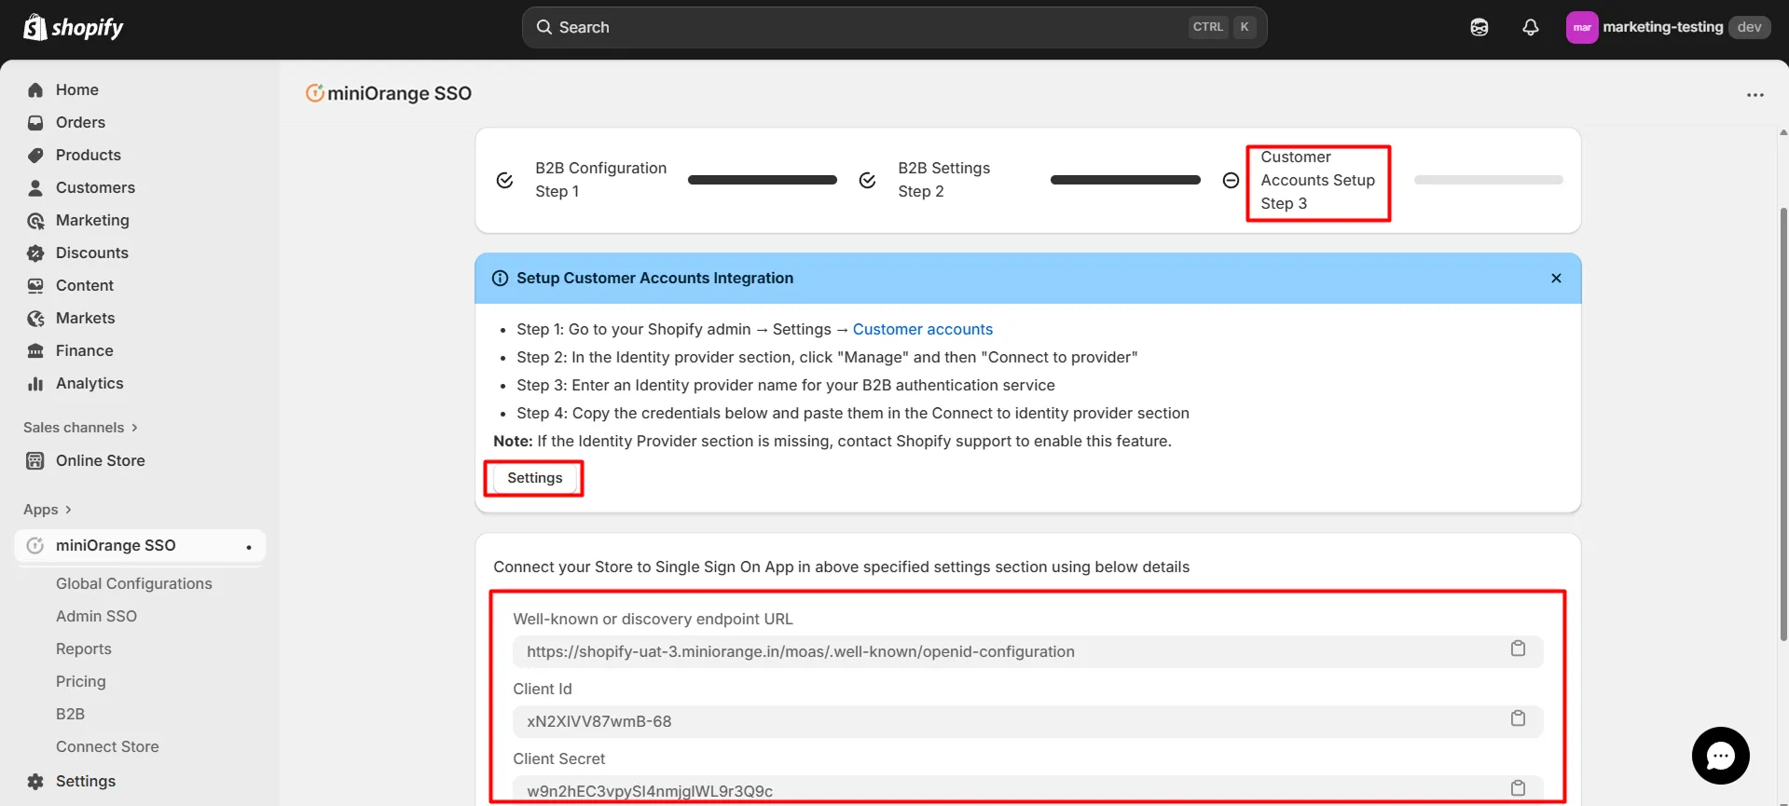Image resolution: width=1789 pixels, height=806 pixels.
Task: Click the banner's info icon
Action: click(500, 278)
